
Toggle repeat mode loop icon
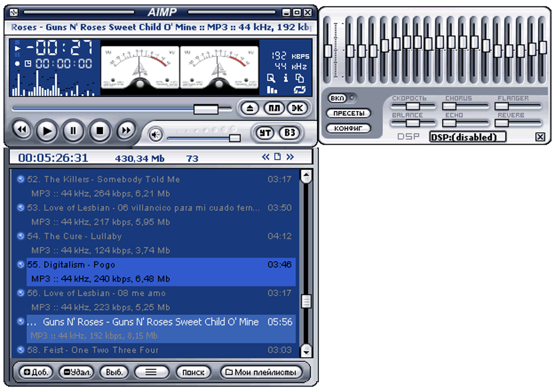299,90
